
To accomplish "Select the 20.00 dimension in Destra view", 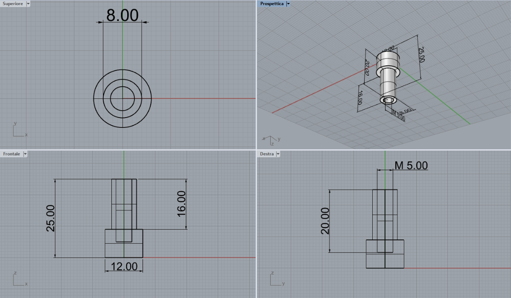I will pyautogui.click(x=325, y=221).
